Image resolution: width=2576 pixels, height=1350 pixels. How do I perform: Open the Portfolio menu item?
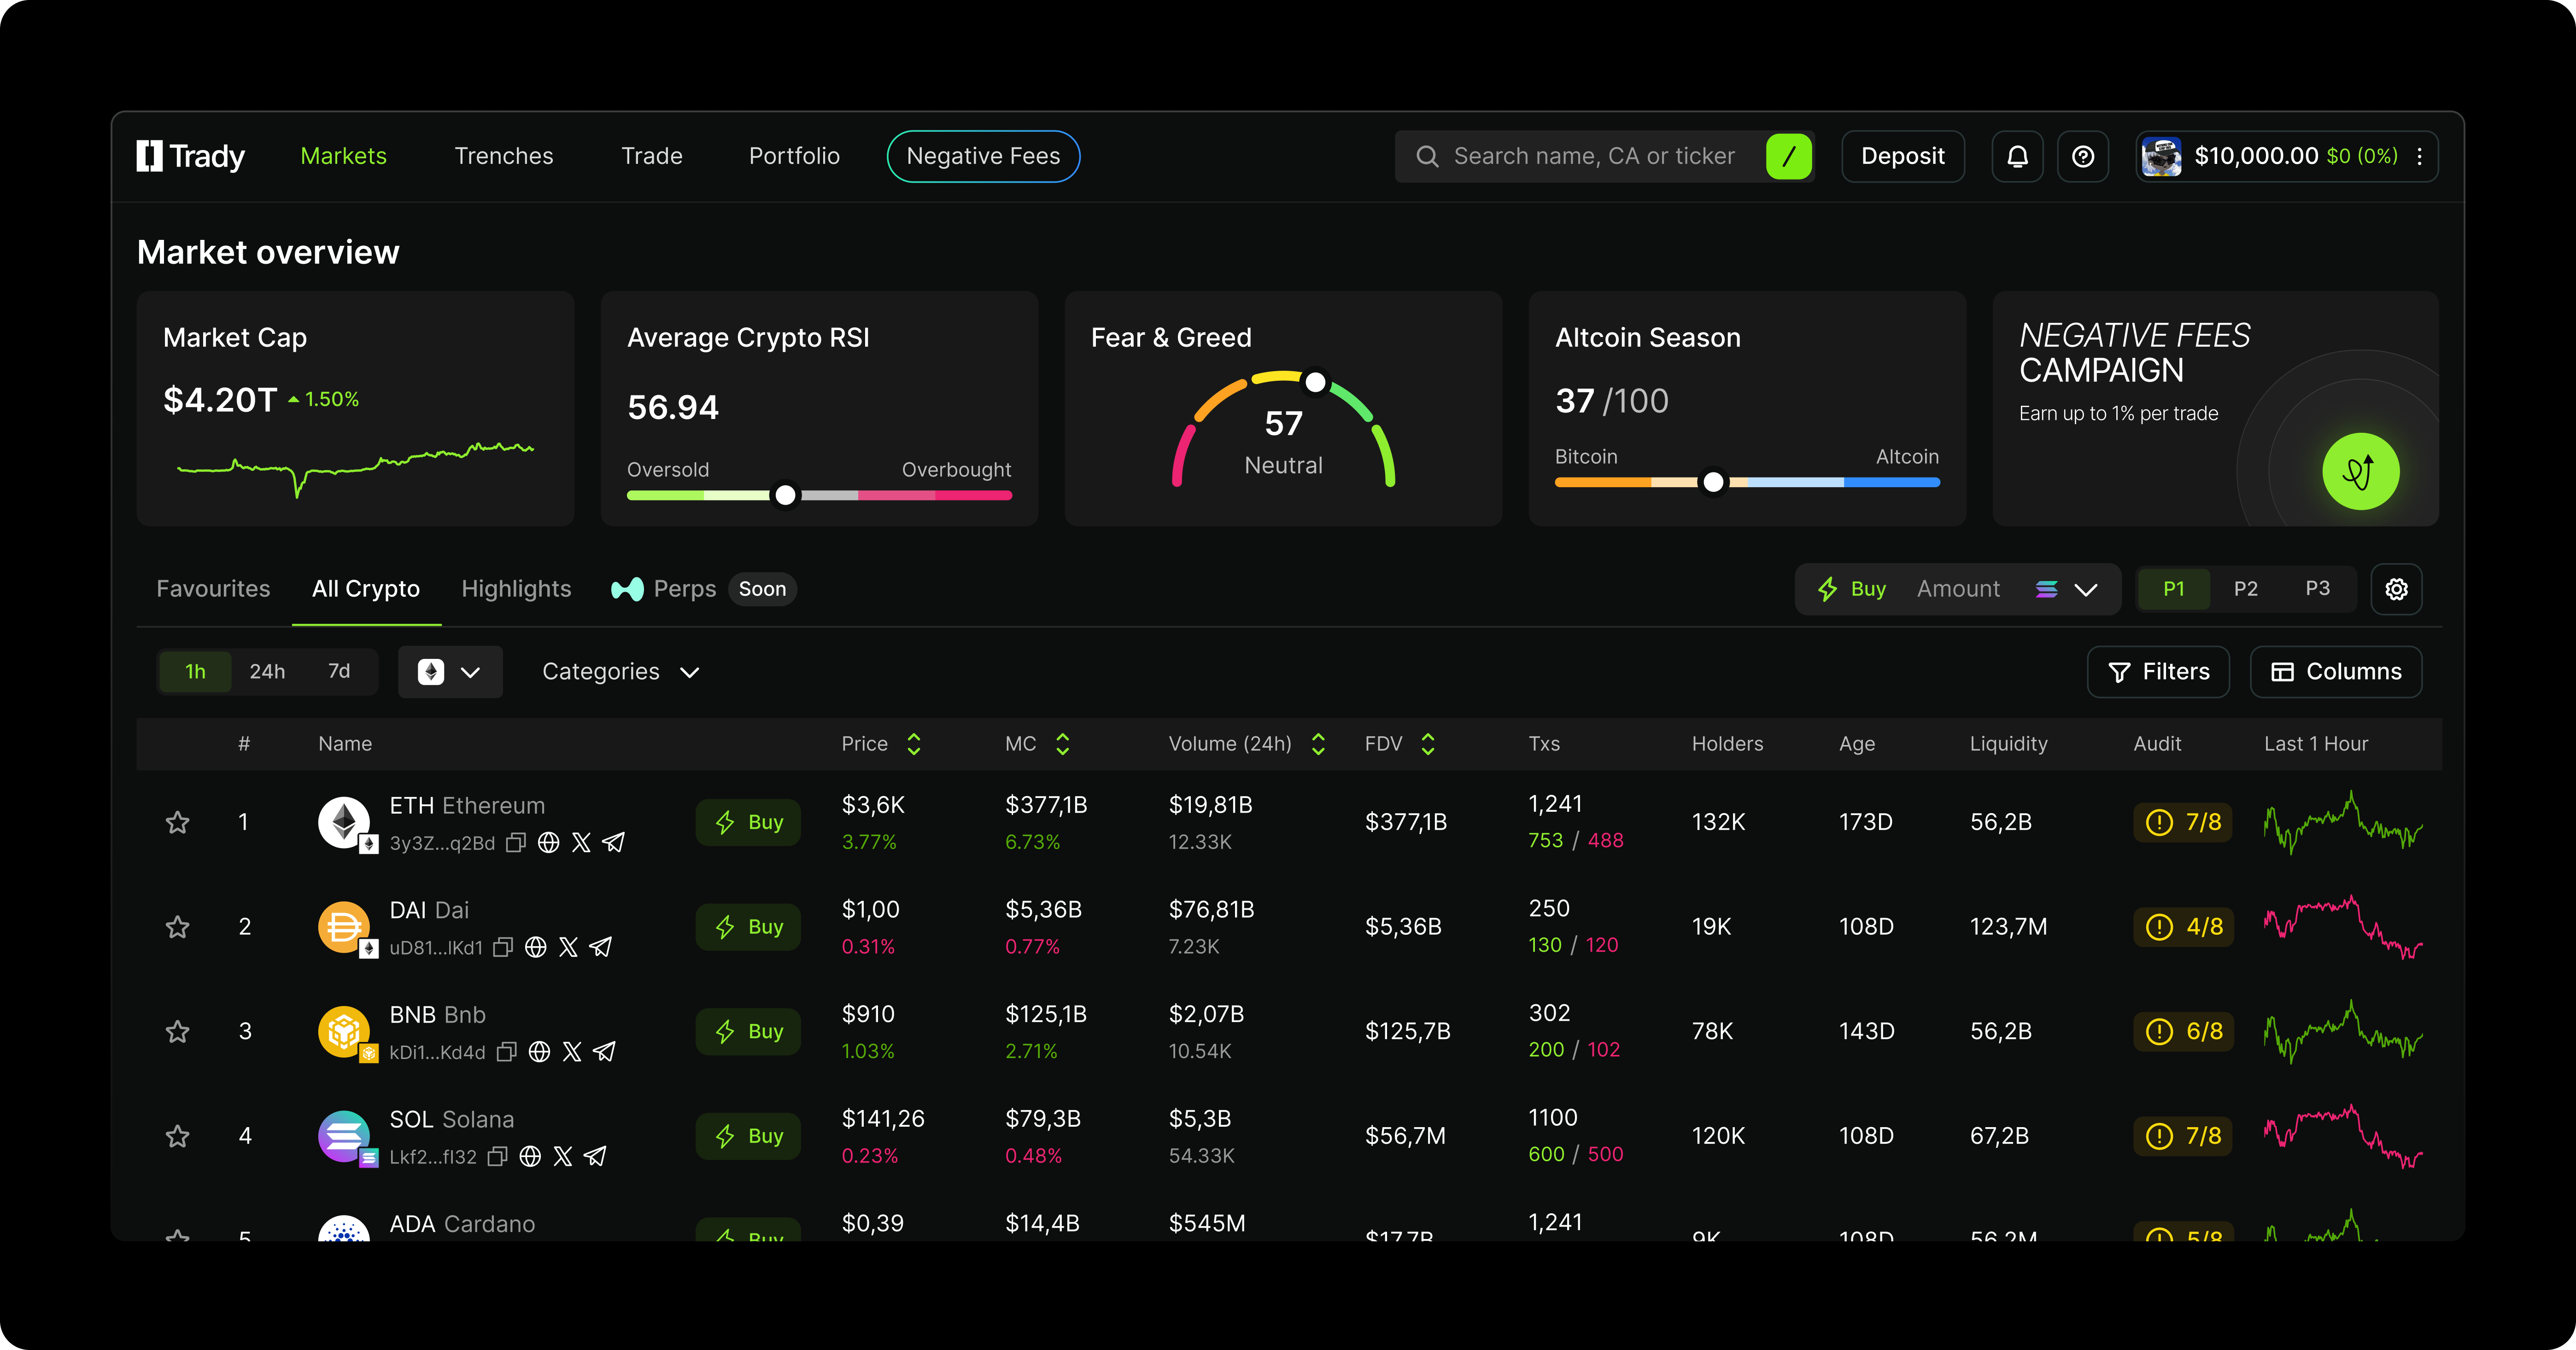(794, 156)
